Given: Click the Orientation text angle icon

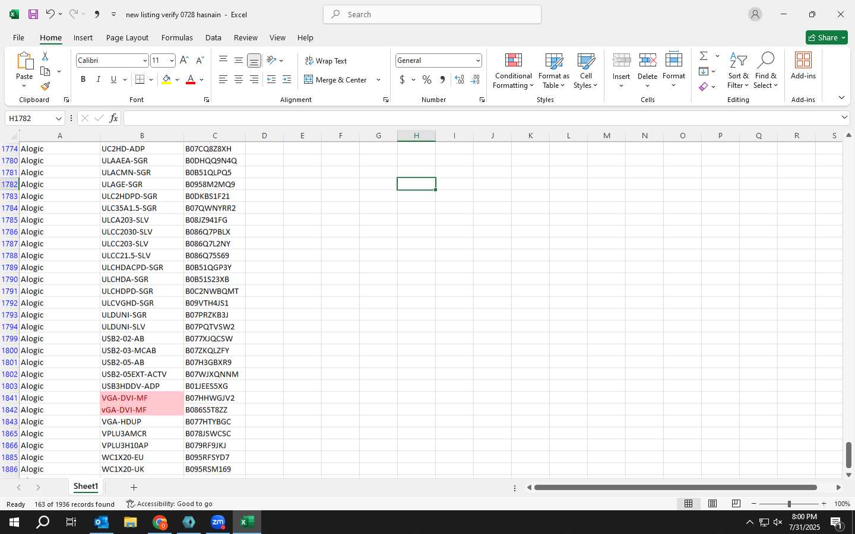Looking at the screenshot, I should coord(271,61).
